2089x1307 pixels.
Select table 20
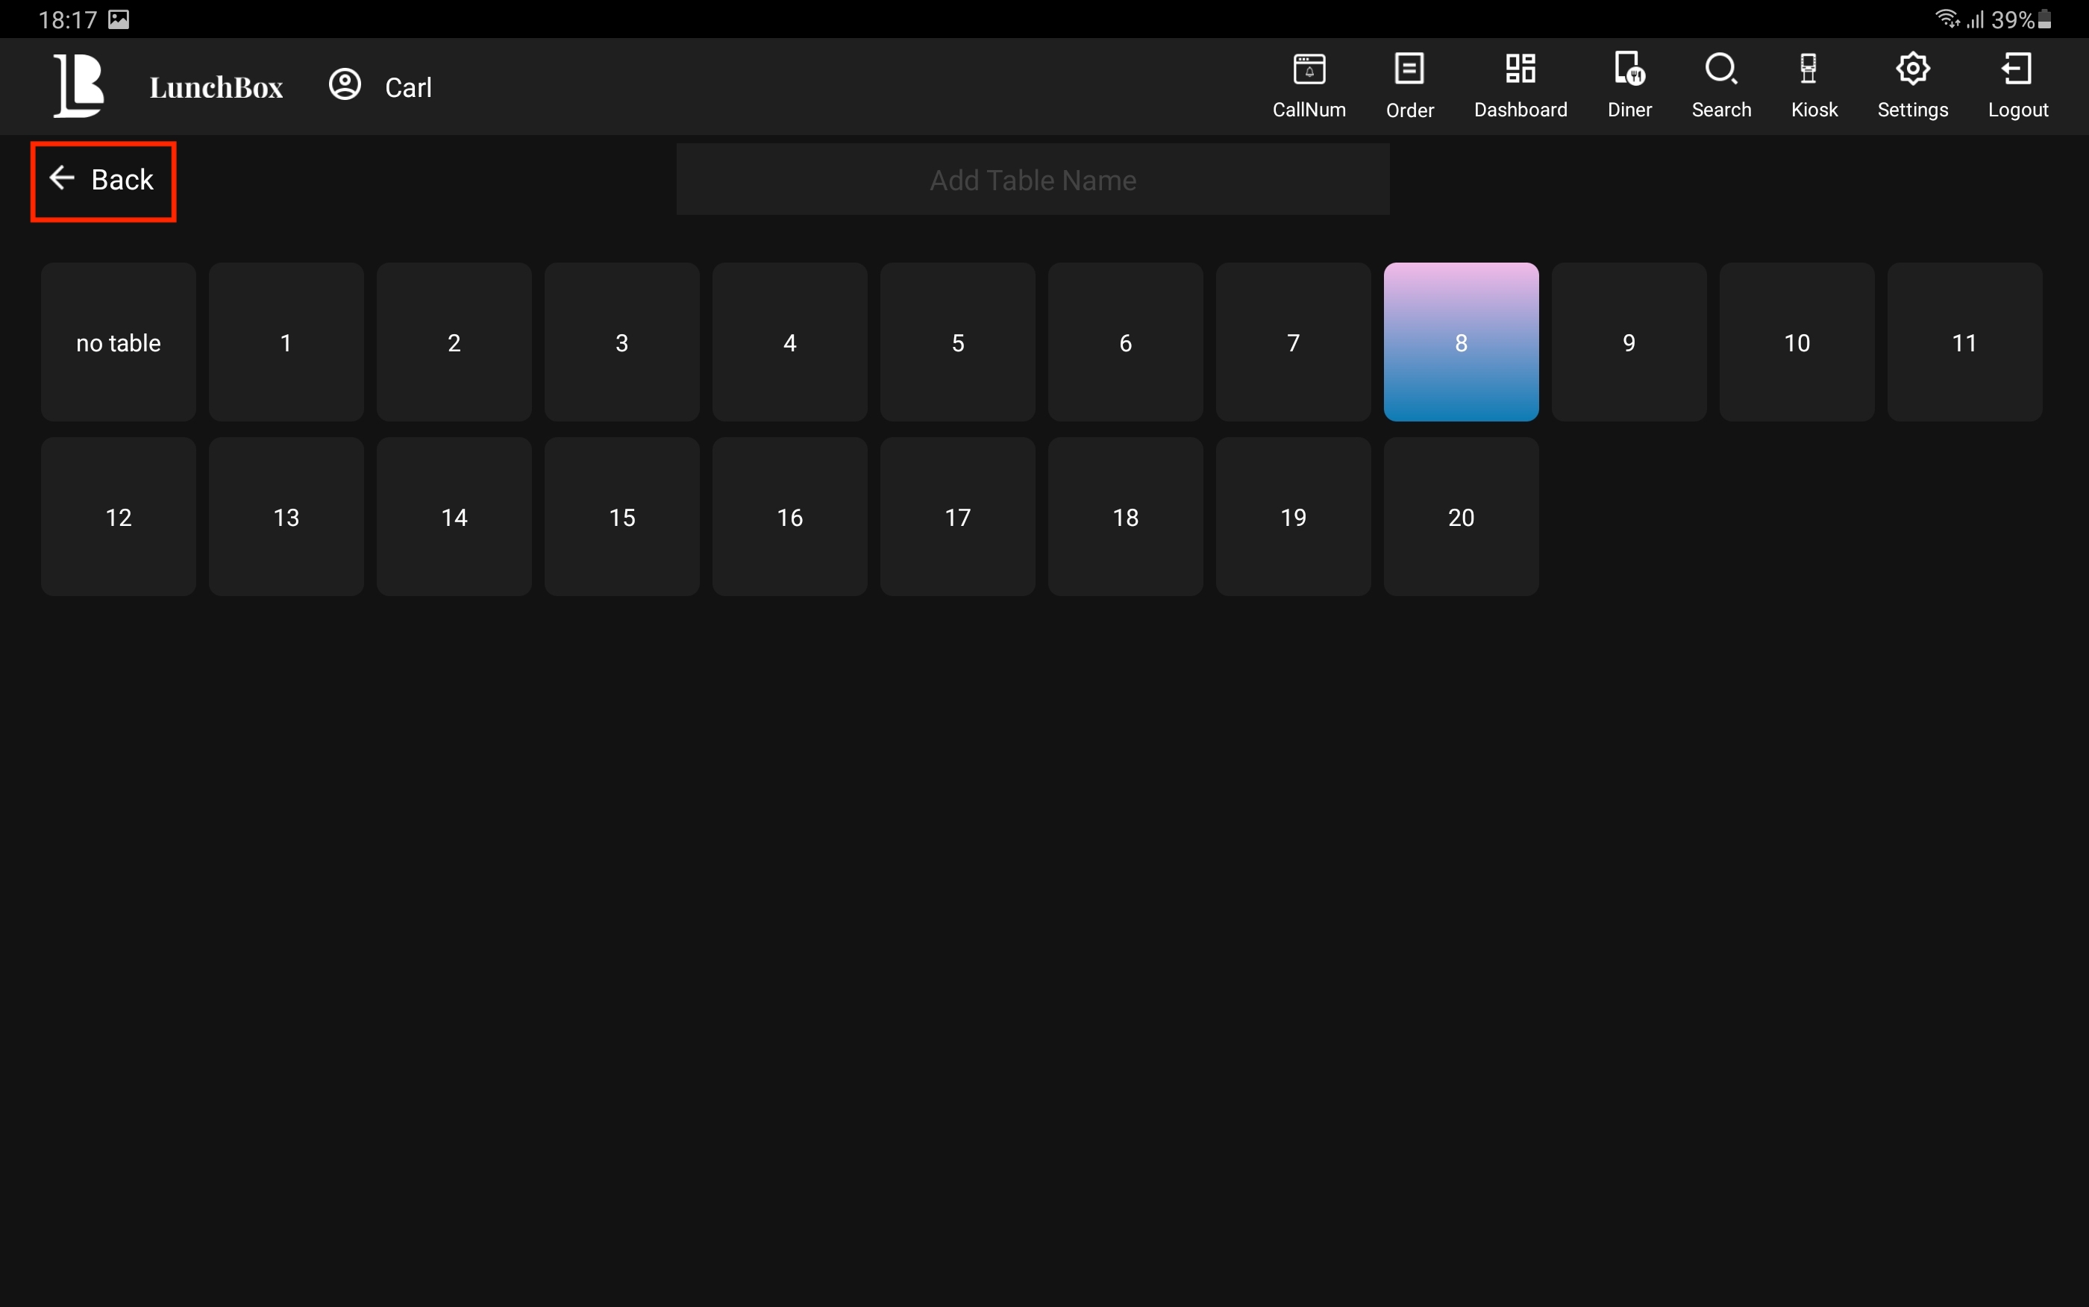click(1460, 516)
